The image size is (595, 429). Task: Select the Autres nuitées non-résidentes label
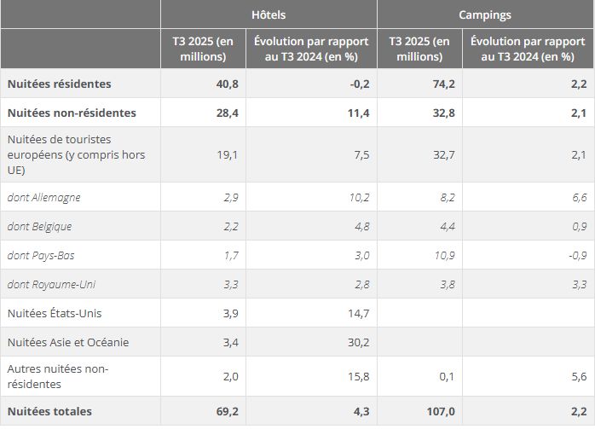coord(58,376)
